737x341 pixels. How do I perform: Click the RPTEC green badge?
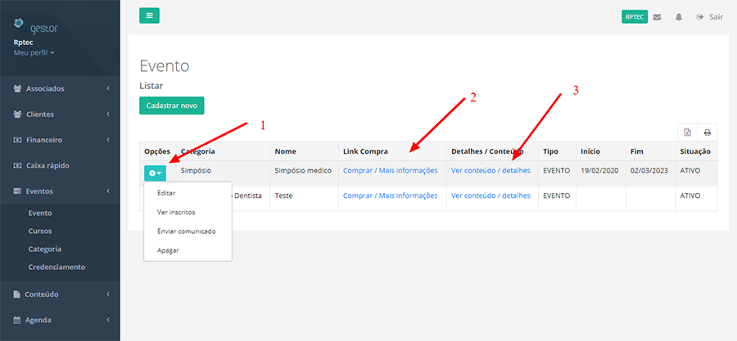pyautogui.click(x=635, y=16)
